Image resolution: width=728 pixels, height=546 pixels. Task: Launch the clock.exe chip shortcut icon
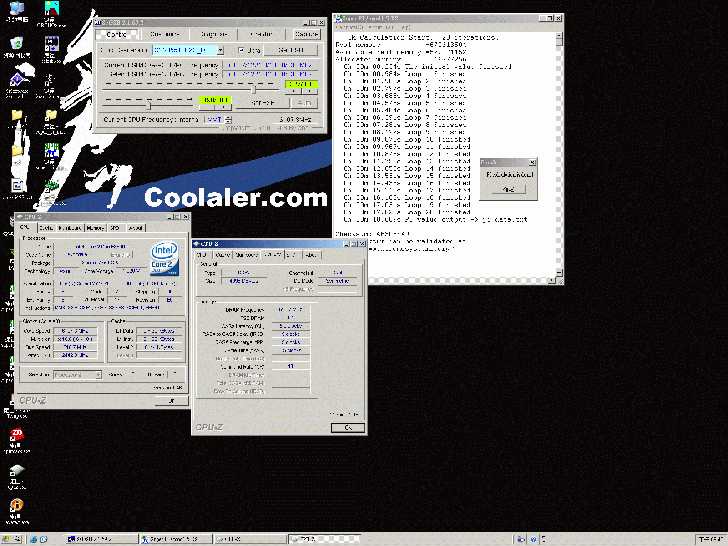51,186
